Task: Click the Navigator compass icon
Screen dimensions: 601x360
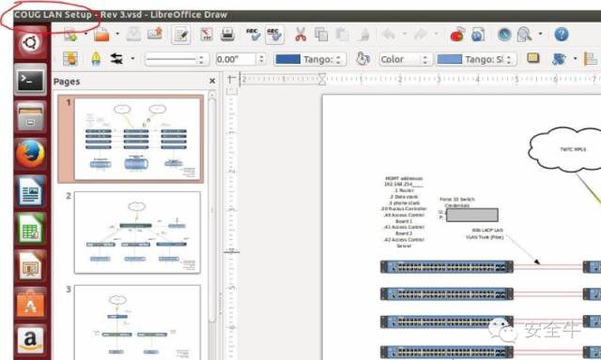Action: 504,35
